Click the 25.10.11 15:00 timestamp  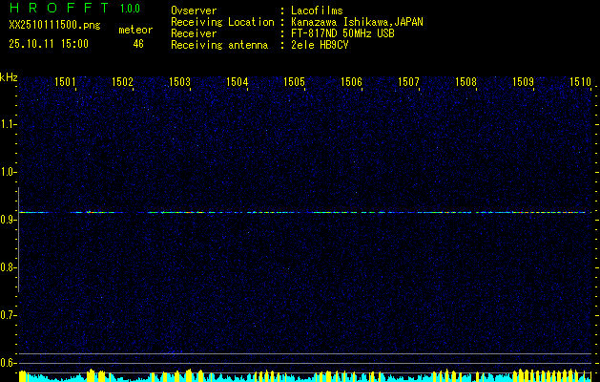tap(49, 44)
